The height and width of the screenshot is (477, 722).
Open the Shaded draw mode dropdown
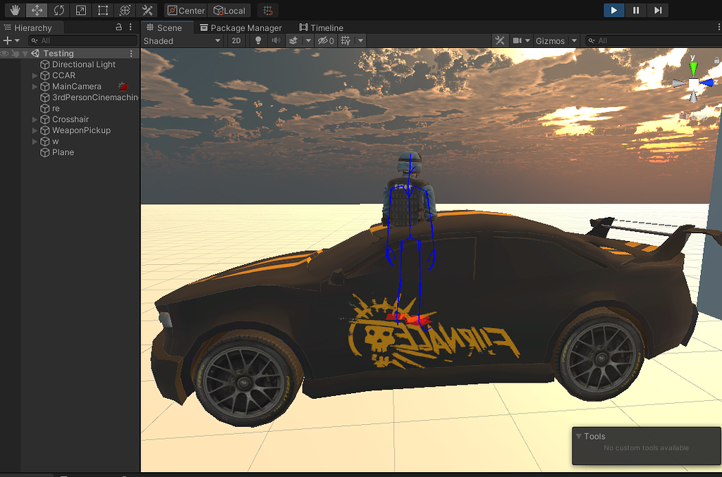182,40
